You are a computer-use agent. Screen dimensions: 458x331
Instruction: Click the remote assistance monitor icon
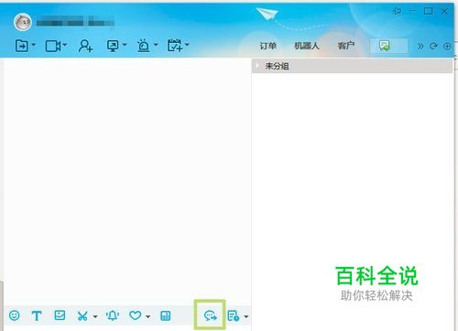tap(113, 46)
